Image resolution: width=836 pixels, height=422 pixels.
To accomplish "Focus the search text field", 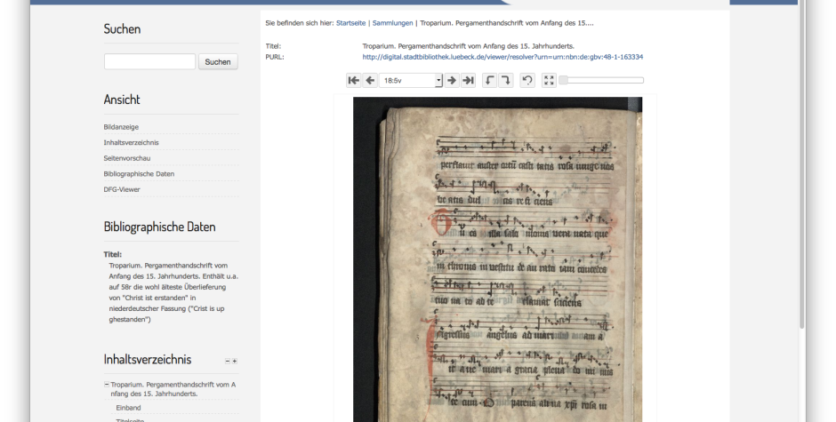I will pyautogui.click(x=149, y=62).
